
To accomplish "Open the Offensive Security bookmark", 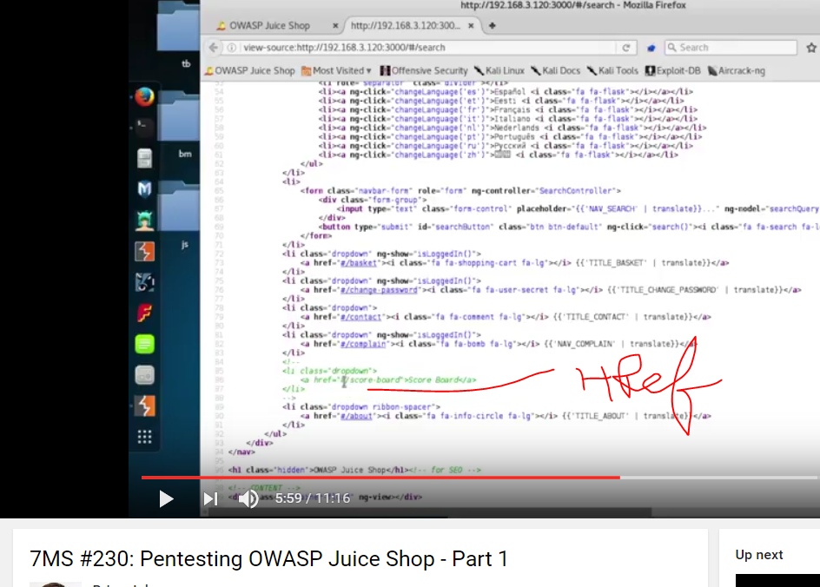I will click(424, 70).
